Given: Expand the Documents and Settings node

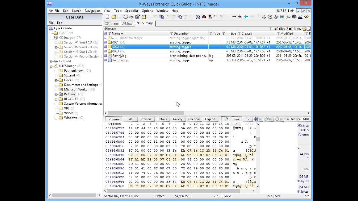Looking at the screenshot, I should tap(56, 85).
